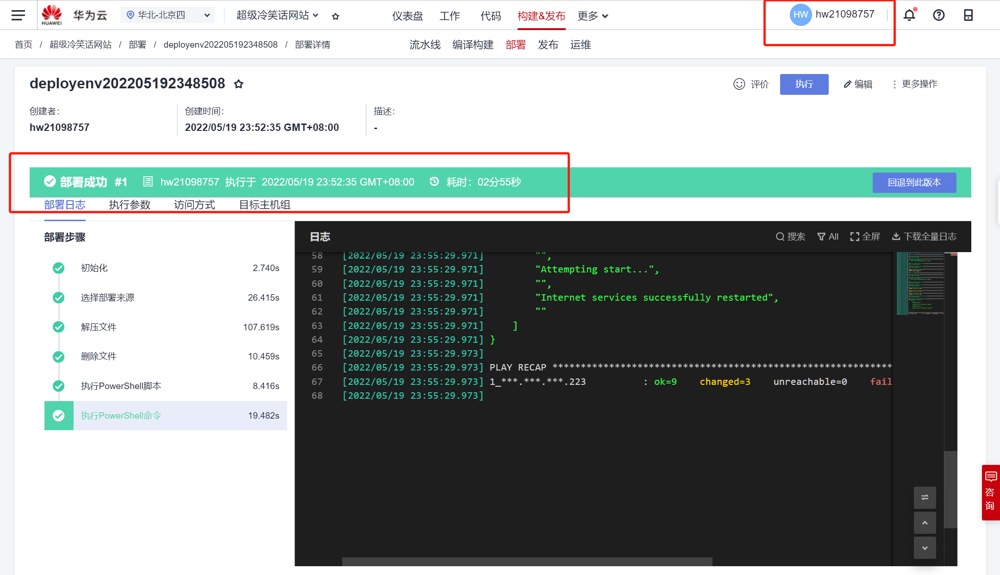Click the log horizontal scrollbar
The height and width of the screenshot is (575, 1000).
(527, 562)
